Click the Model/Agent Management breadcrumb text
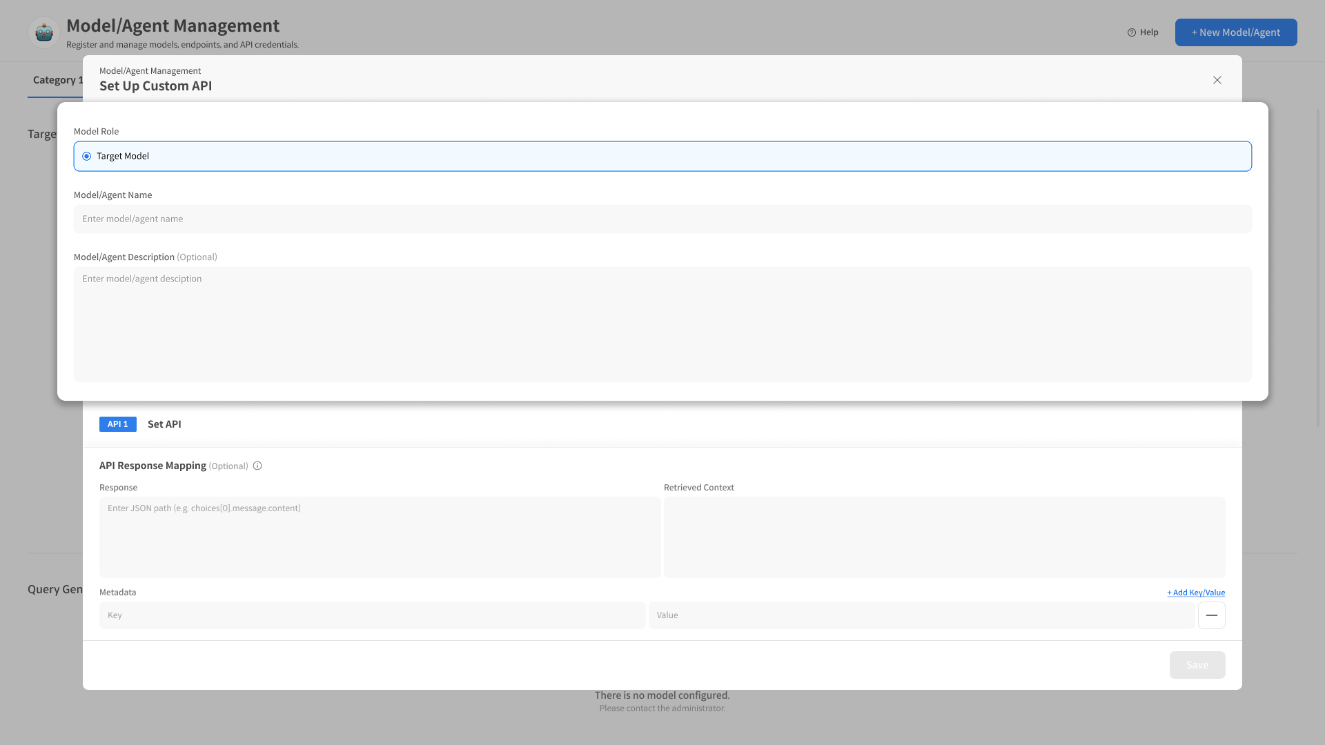Viewport: 1325px width, 745px height. (x=150, y=71)
